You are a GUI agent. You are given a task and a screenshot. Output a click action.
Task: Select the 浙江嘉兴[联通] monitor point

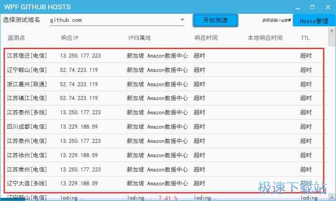click(x=27, y=84)
